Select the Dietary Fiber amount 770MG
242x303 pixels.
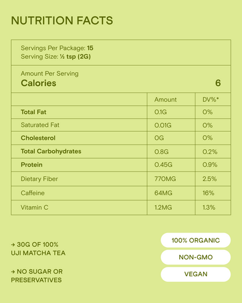click(x=165, y=179)
